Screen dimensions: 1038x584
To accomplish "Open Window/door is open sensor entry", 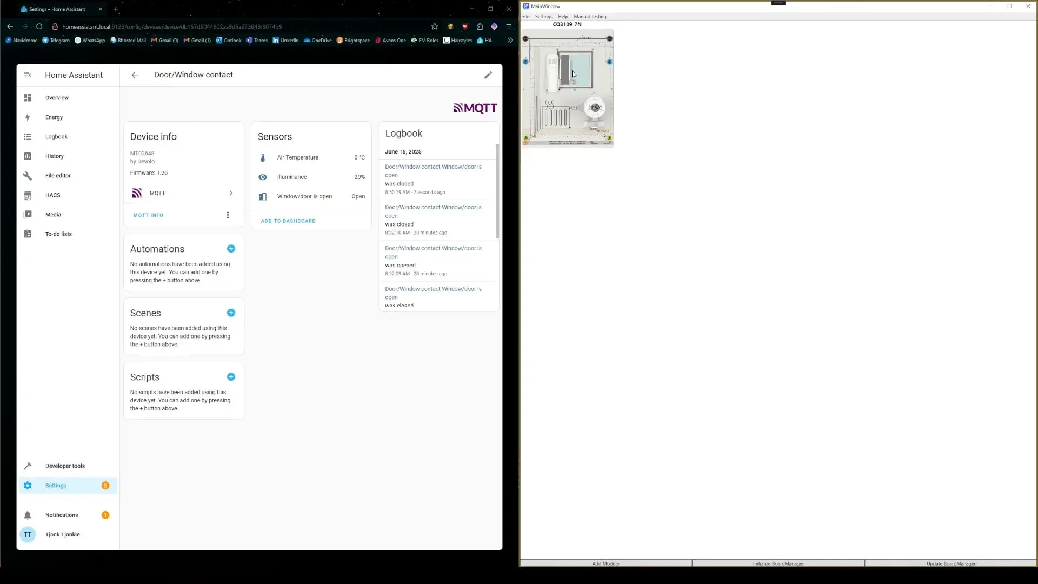I will [x=311, y=197].
